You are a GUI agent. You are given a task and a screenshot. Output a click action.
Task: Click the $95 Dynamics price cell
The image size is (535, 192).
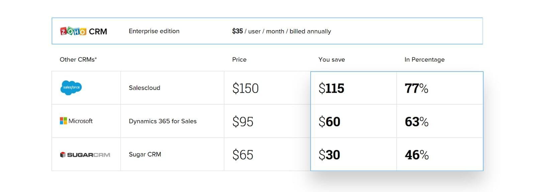(x=243, y=121)
